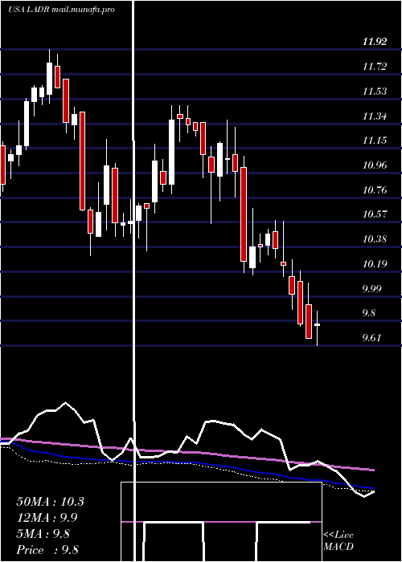Click the '5MA : 9.8' readout
Image resolution: width=402 pixels, height=562 pixels.
43,534
